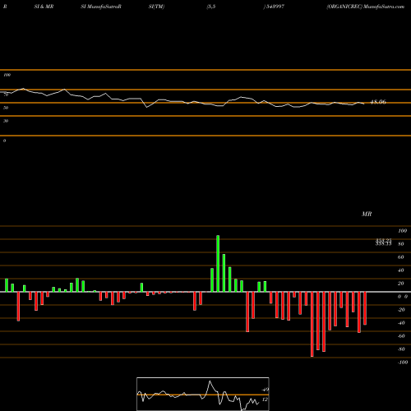Click the 'SI & MR' header text
411x411 pixels.
(x=44, y=7)
